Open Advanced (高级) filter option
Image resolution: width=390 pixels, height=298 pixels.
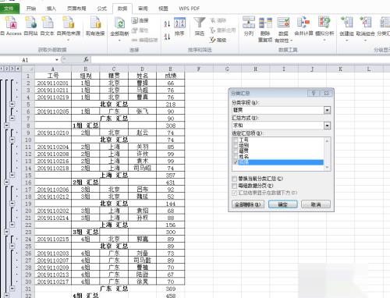(x=218, y=40)
